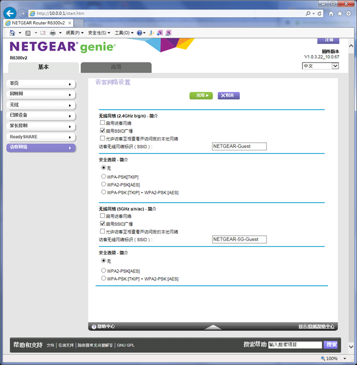Viewport: 357px width, 365px height.
Task: Open the 首页 sidebar menu item
Action: pos(41,84)
